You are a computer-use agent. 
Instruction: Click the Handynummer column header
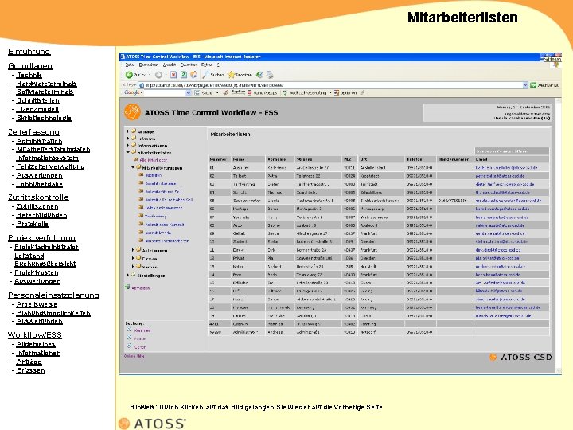coord(455,159)
